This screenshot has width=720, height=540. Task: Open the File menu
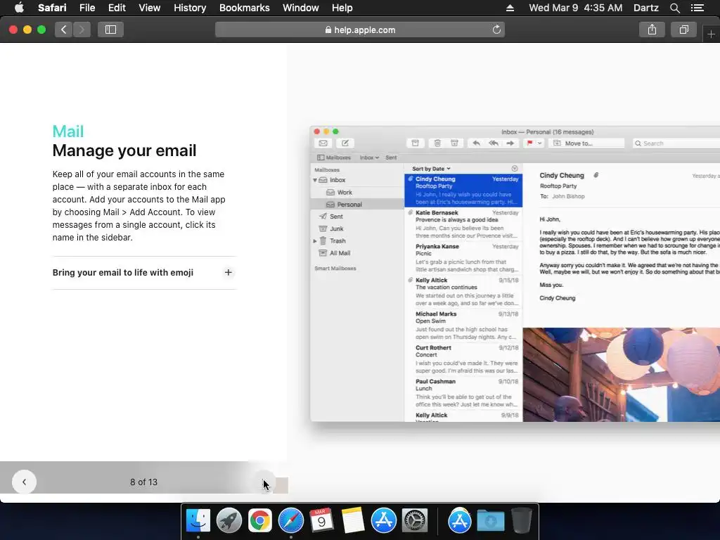(x=86, y=8)
